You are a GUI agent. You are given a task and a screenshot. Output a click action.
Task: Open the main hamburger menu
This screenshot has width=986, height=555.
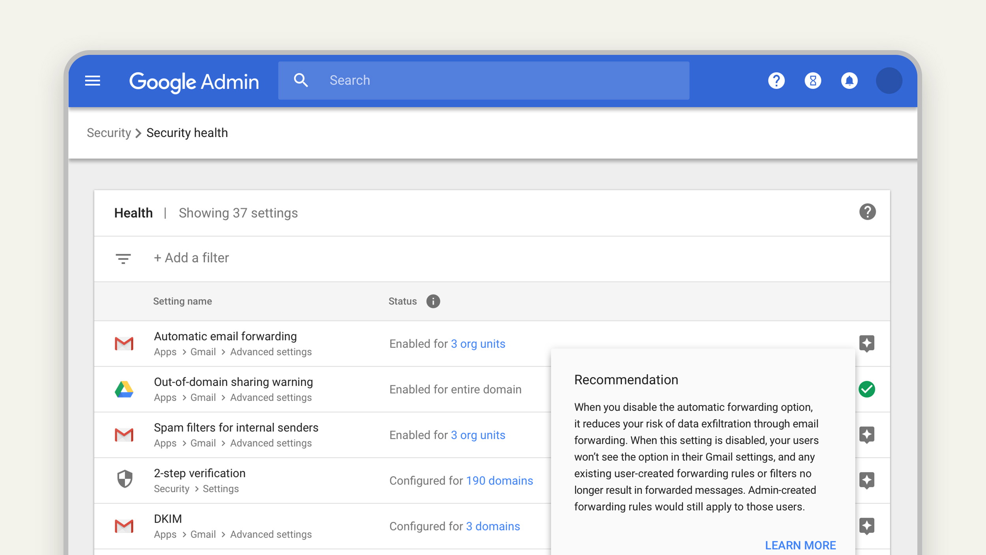click(93, 81)
